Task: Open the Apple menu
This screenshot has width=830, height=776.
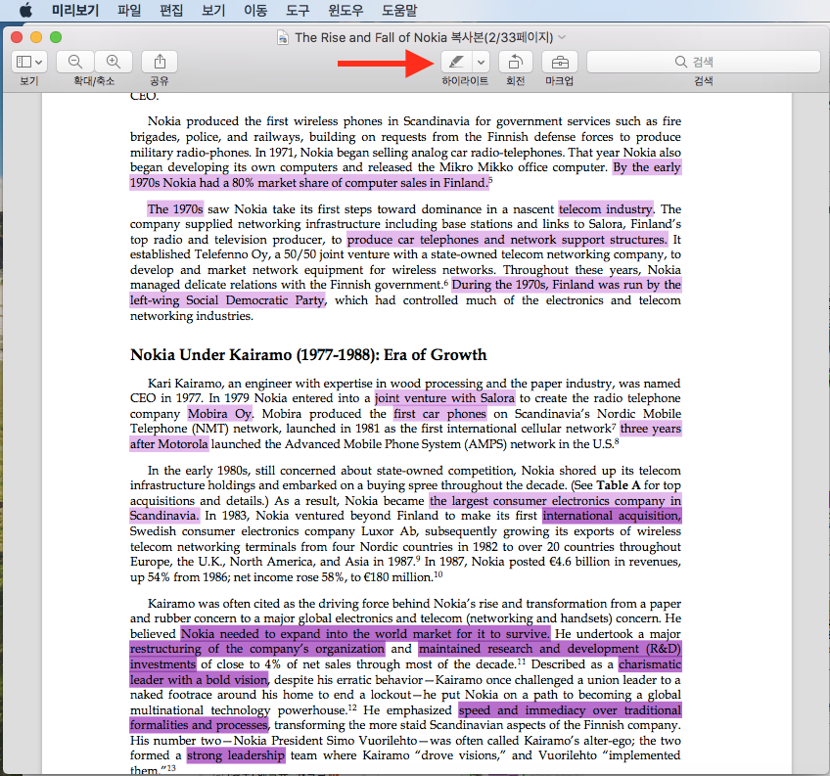Action: point(24,10)
